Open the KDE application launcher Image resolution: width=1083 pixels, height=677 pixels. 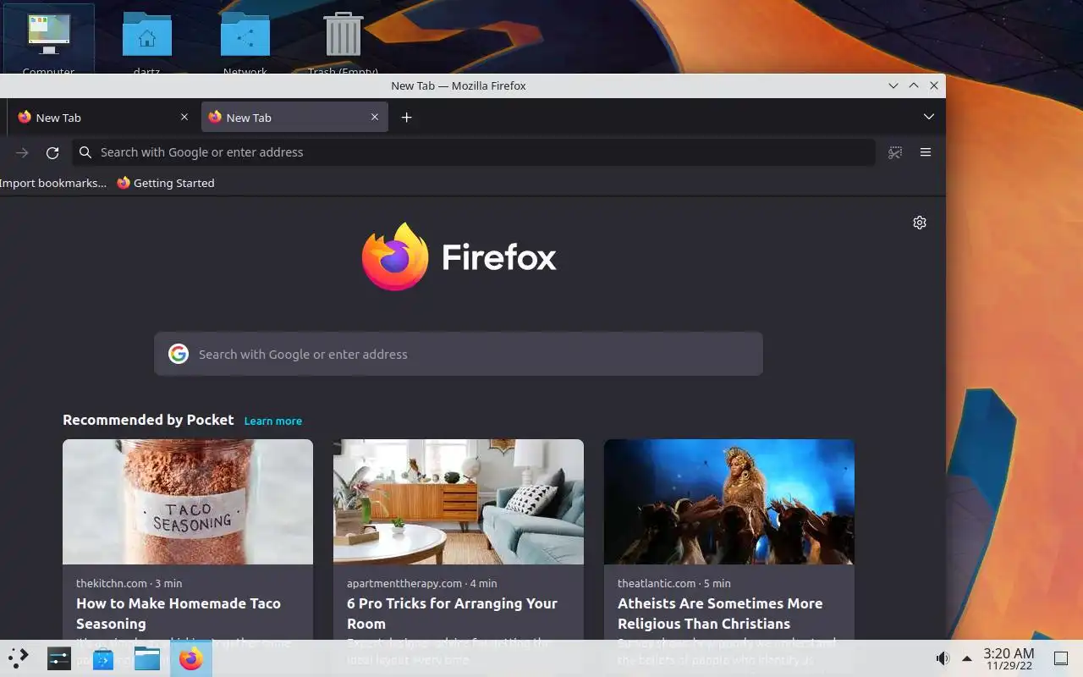coord(19,658)
